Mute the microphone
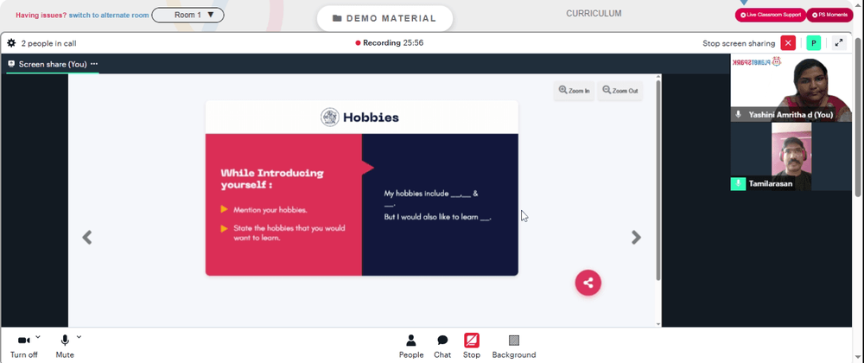Viewport: 864px width, 363px height. click(x=65, y=347)
